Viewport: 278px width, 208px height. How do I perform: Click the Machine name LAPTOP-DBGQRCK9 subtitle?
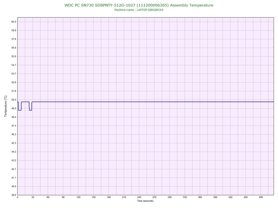(139, 10)
